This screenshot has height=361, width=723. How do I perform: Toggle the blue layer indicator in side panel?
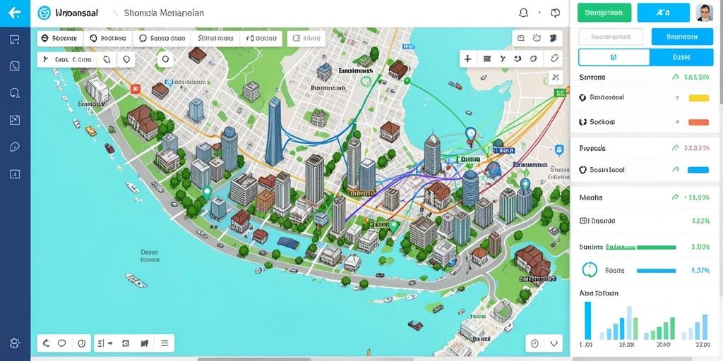(x=698, y=170)
